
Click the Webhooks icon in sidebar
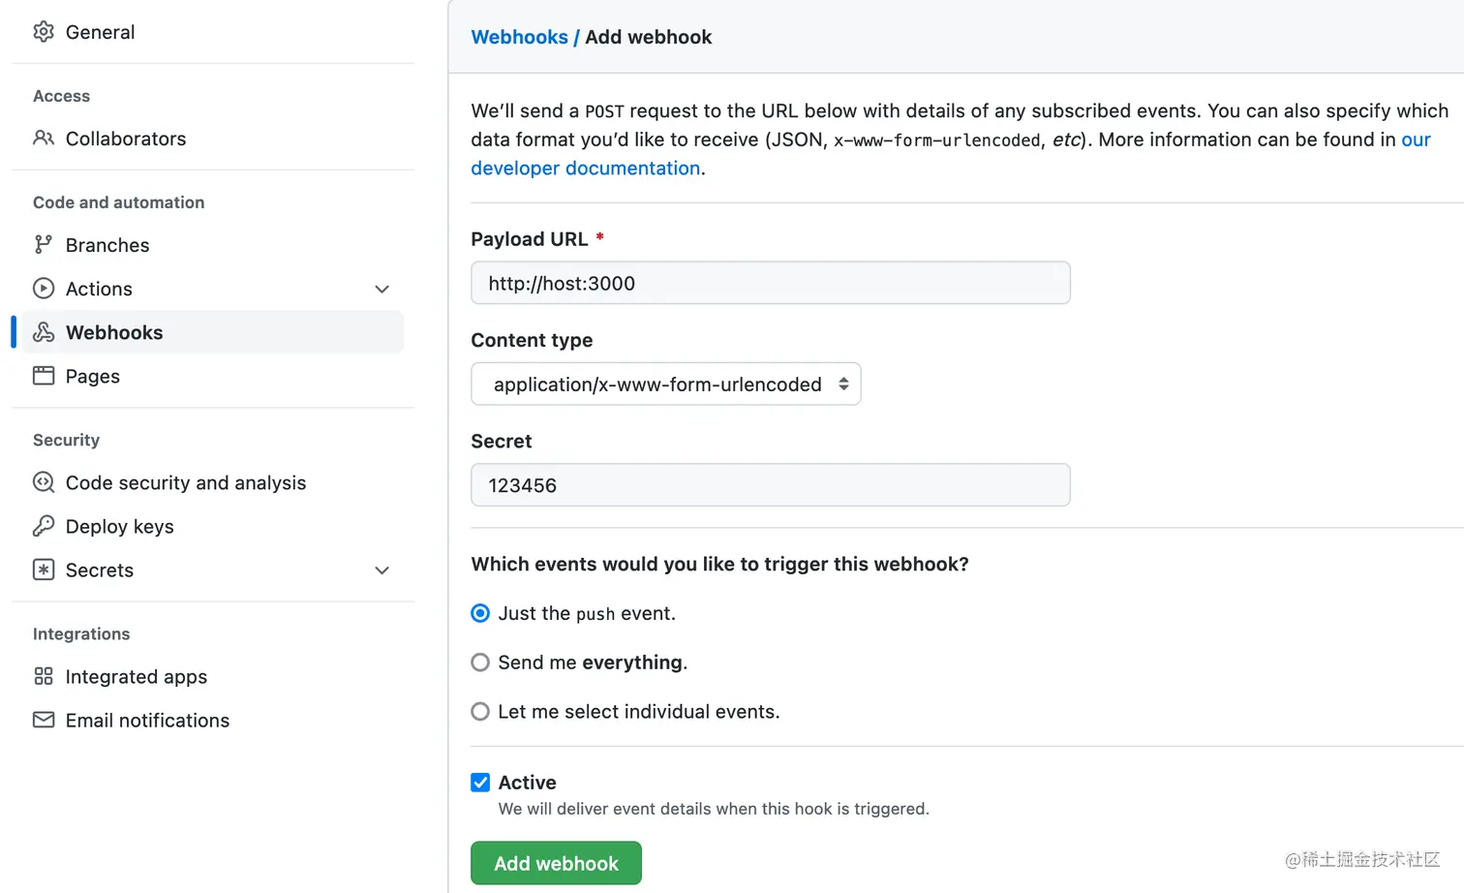point(44,332)
